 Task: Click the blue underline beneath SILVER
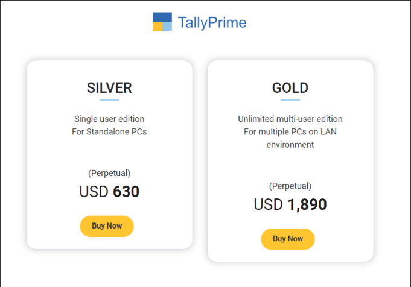tap(109, 99)
